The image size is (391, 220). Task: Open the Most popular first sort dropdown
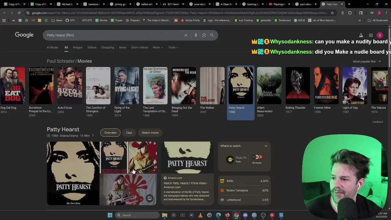click(367, 61)
